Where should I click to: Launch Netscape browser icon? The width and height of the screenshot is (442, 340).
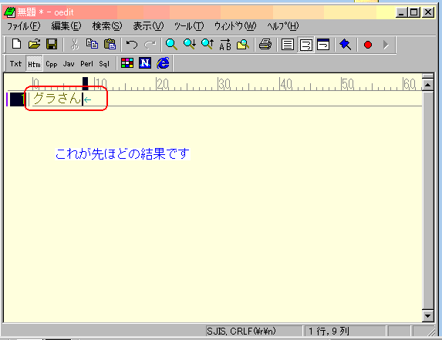(145, 63)
